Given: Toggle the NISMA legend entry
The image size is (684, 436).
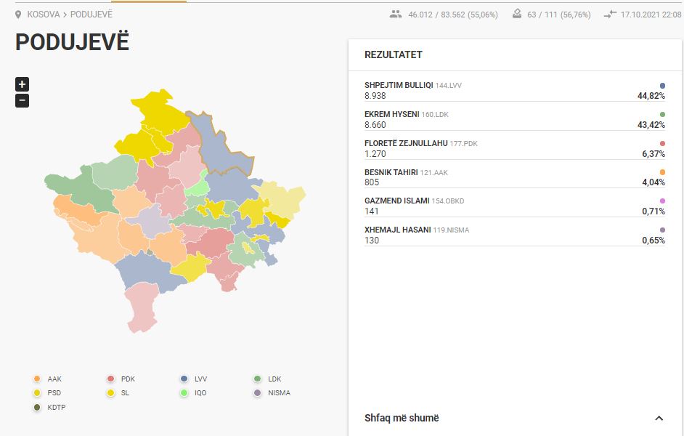Looking at the screenshot, I should point(272,393).
